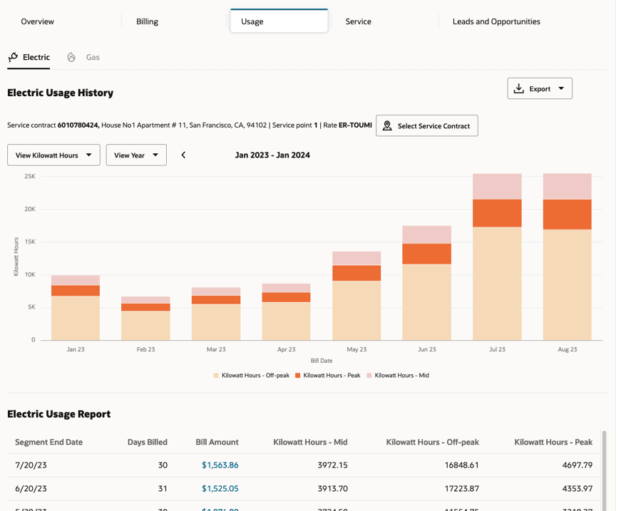Image resolution: width=621 pixels, height=511 pixels.
Task: Toggle Kilowatt Hours - Off-peak legend swatch
Action: [x=216, y=376]
